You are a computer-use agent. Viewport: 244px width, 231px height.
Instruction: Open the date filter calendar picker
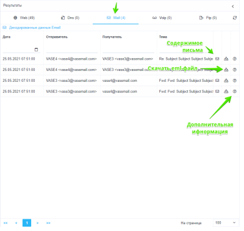coord(36,50)
